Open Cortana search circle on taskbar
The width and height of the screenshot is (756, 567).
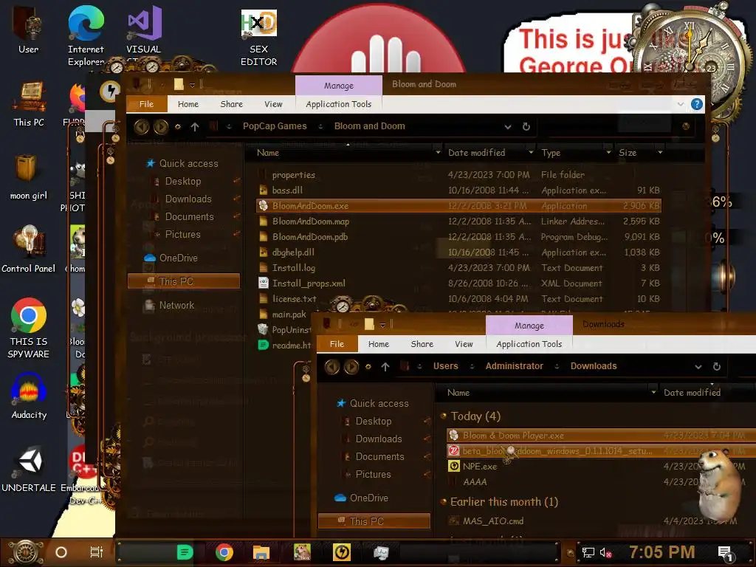61,552
